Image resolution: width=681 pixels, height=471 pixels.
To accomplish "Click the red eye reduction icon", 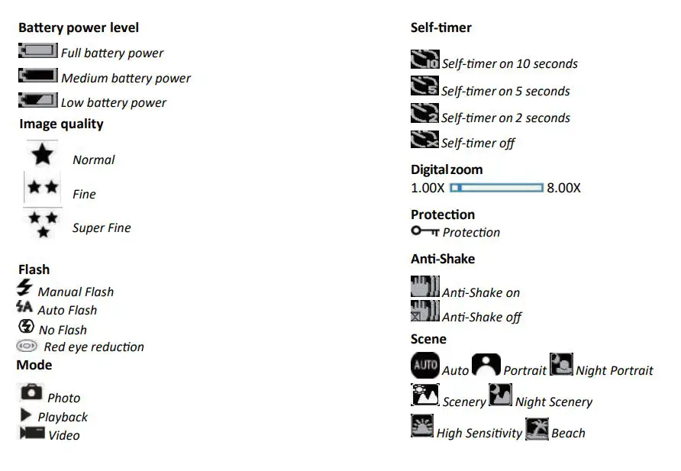I will click(27, 346).
